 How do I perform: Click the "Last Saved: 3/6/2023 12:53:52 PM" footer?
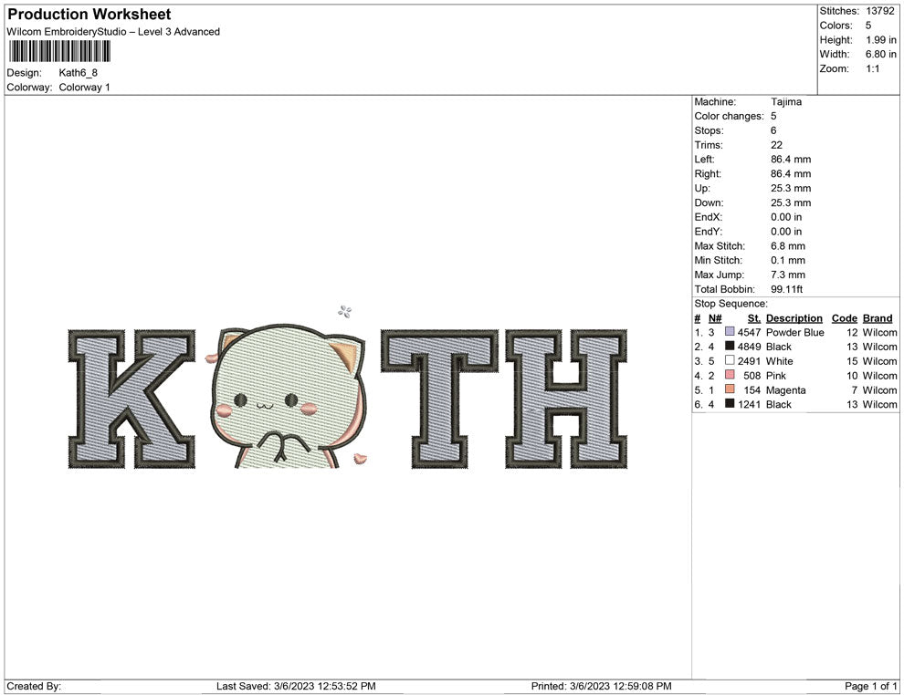296,686
